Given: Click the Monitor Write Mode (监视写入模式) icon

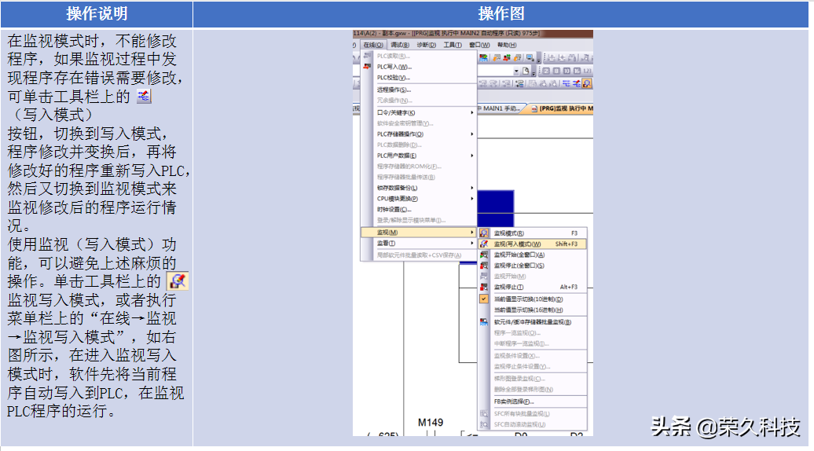Looking at the screenshot, I should point(484,244).
